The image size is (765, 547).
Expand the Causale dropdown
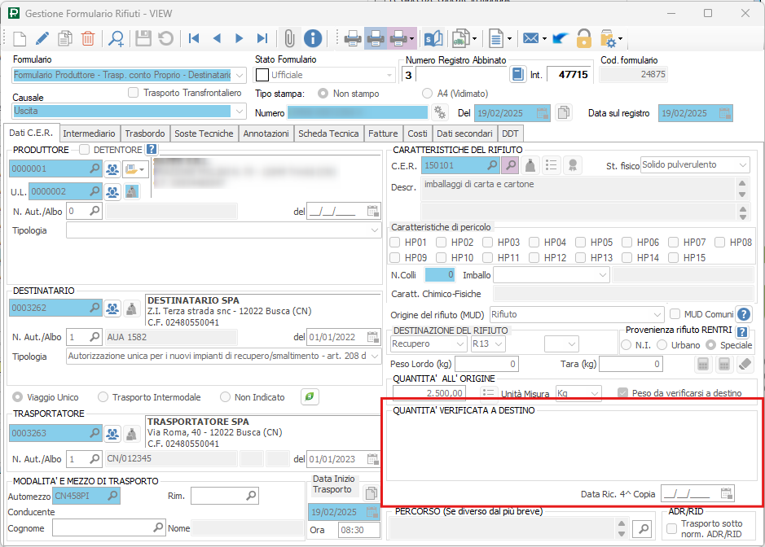point(239,112)
